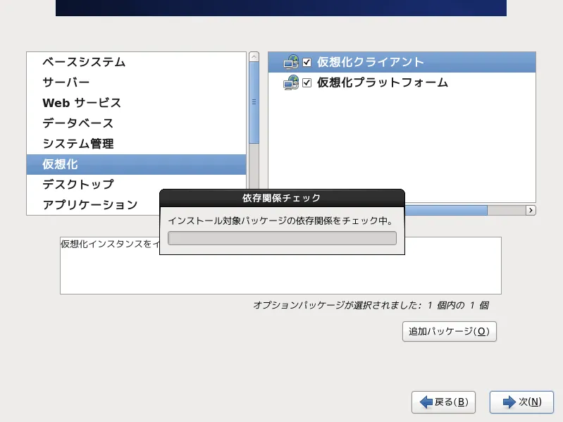Viewport: 563px width, 422px height.
Task: Click the 仮想化クライアント package row label
Action: click(370, 62)
